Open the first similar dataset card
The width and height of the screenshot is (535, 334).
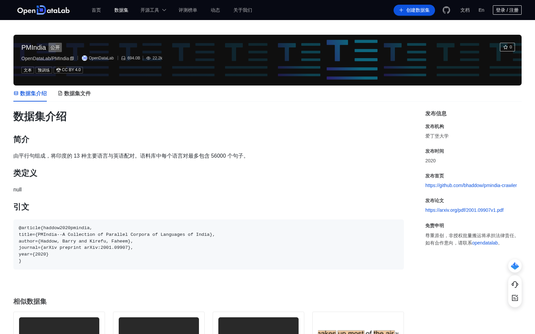(x=59, y=323)
